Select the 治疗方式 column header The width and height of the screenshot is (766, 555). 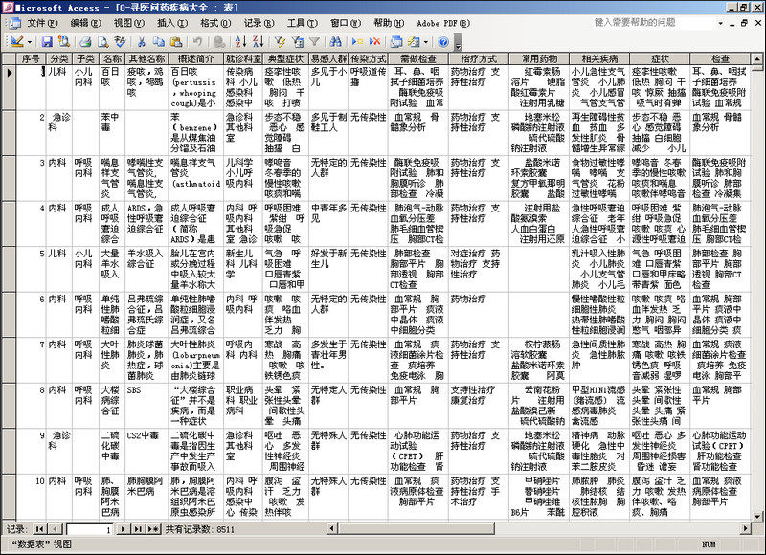point(478,58)
